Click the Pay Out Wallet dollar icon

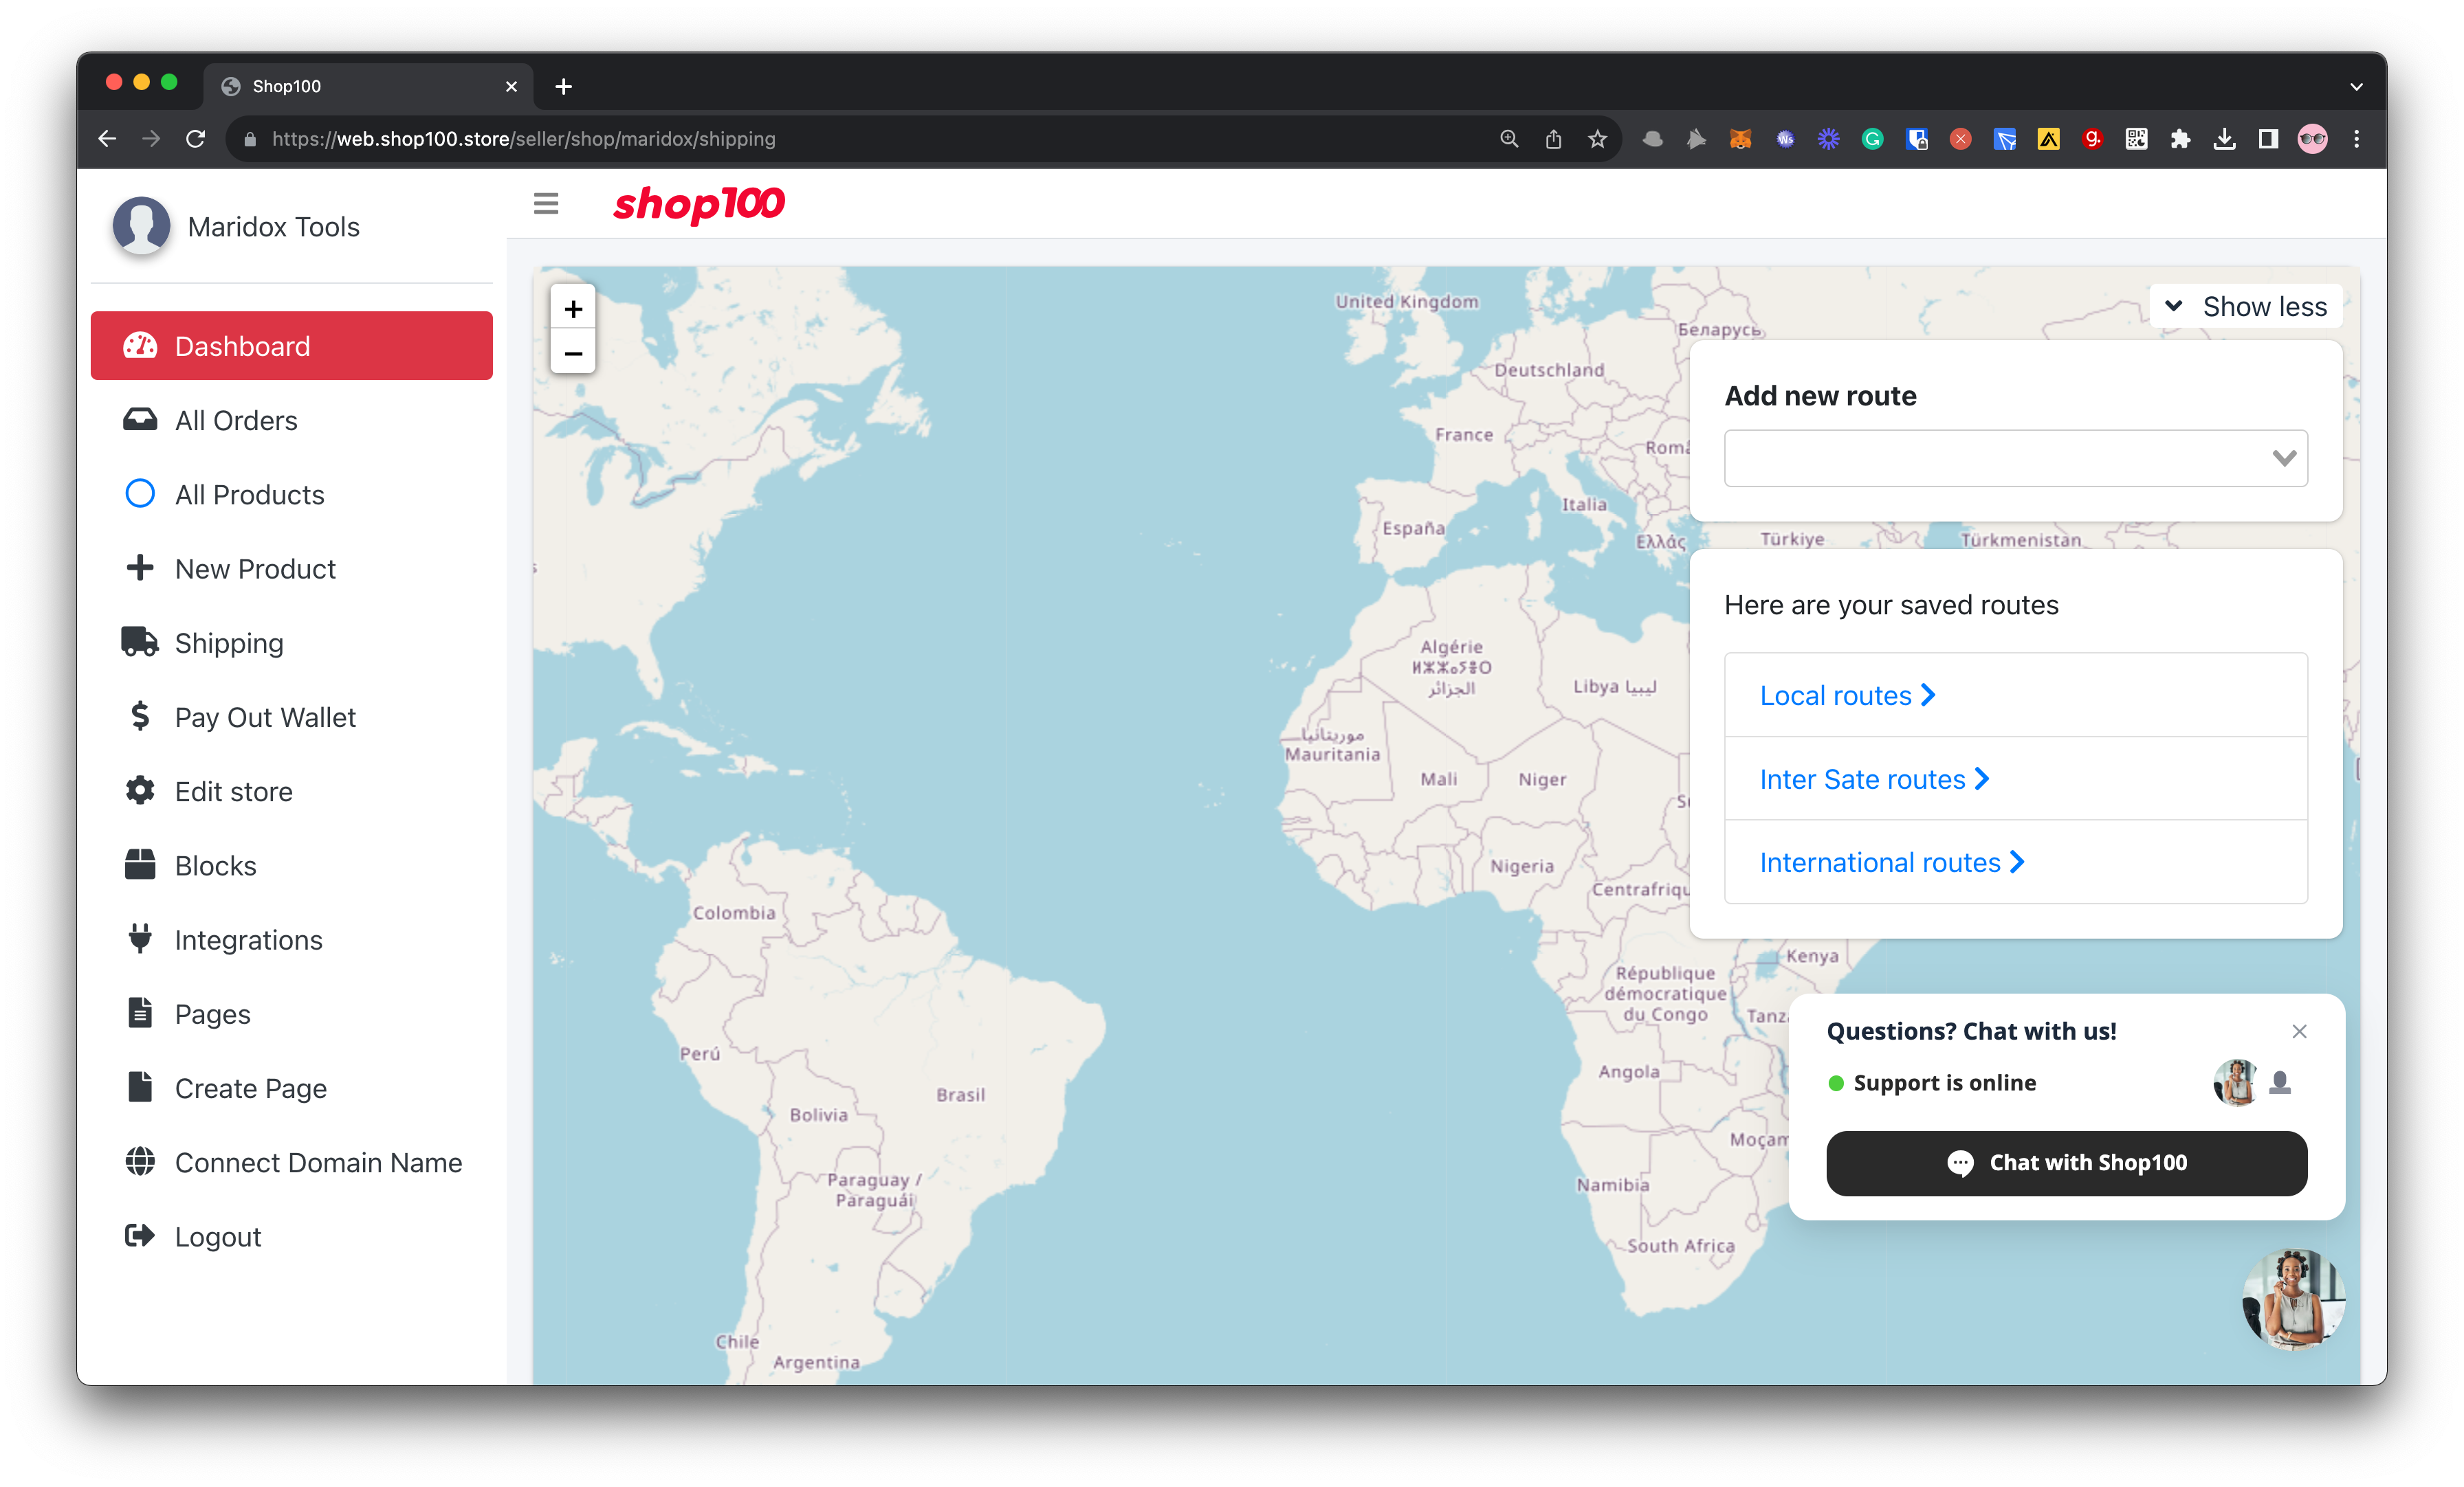[x=140, y=715]
